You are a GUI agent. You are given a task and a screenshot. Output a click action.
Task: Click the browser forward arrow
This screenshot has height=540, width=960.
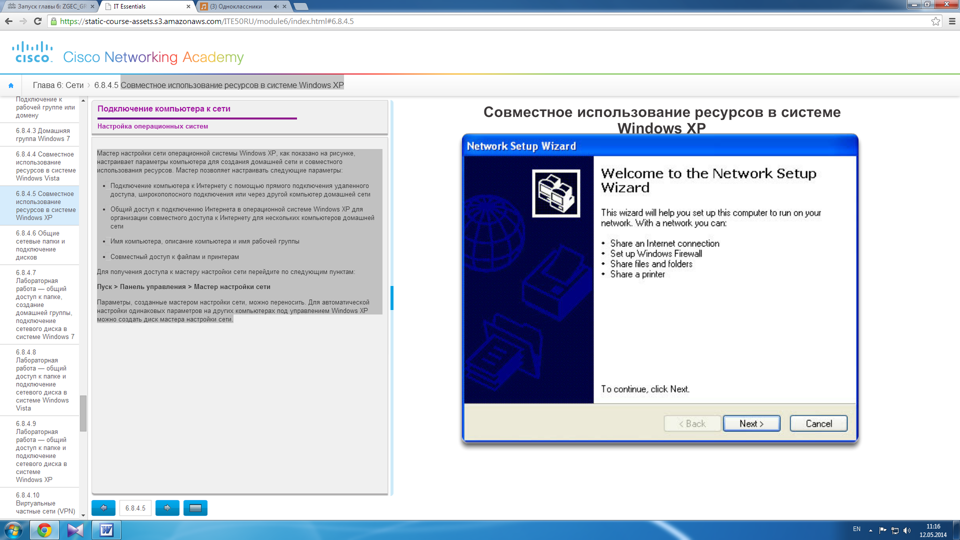[23, 21]
